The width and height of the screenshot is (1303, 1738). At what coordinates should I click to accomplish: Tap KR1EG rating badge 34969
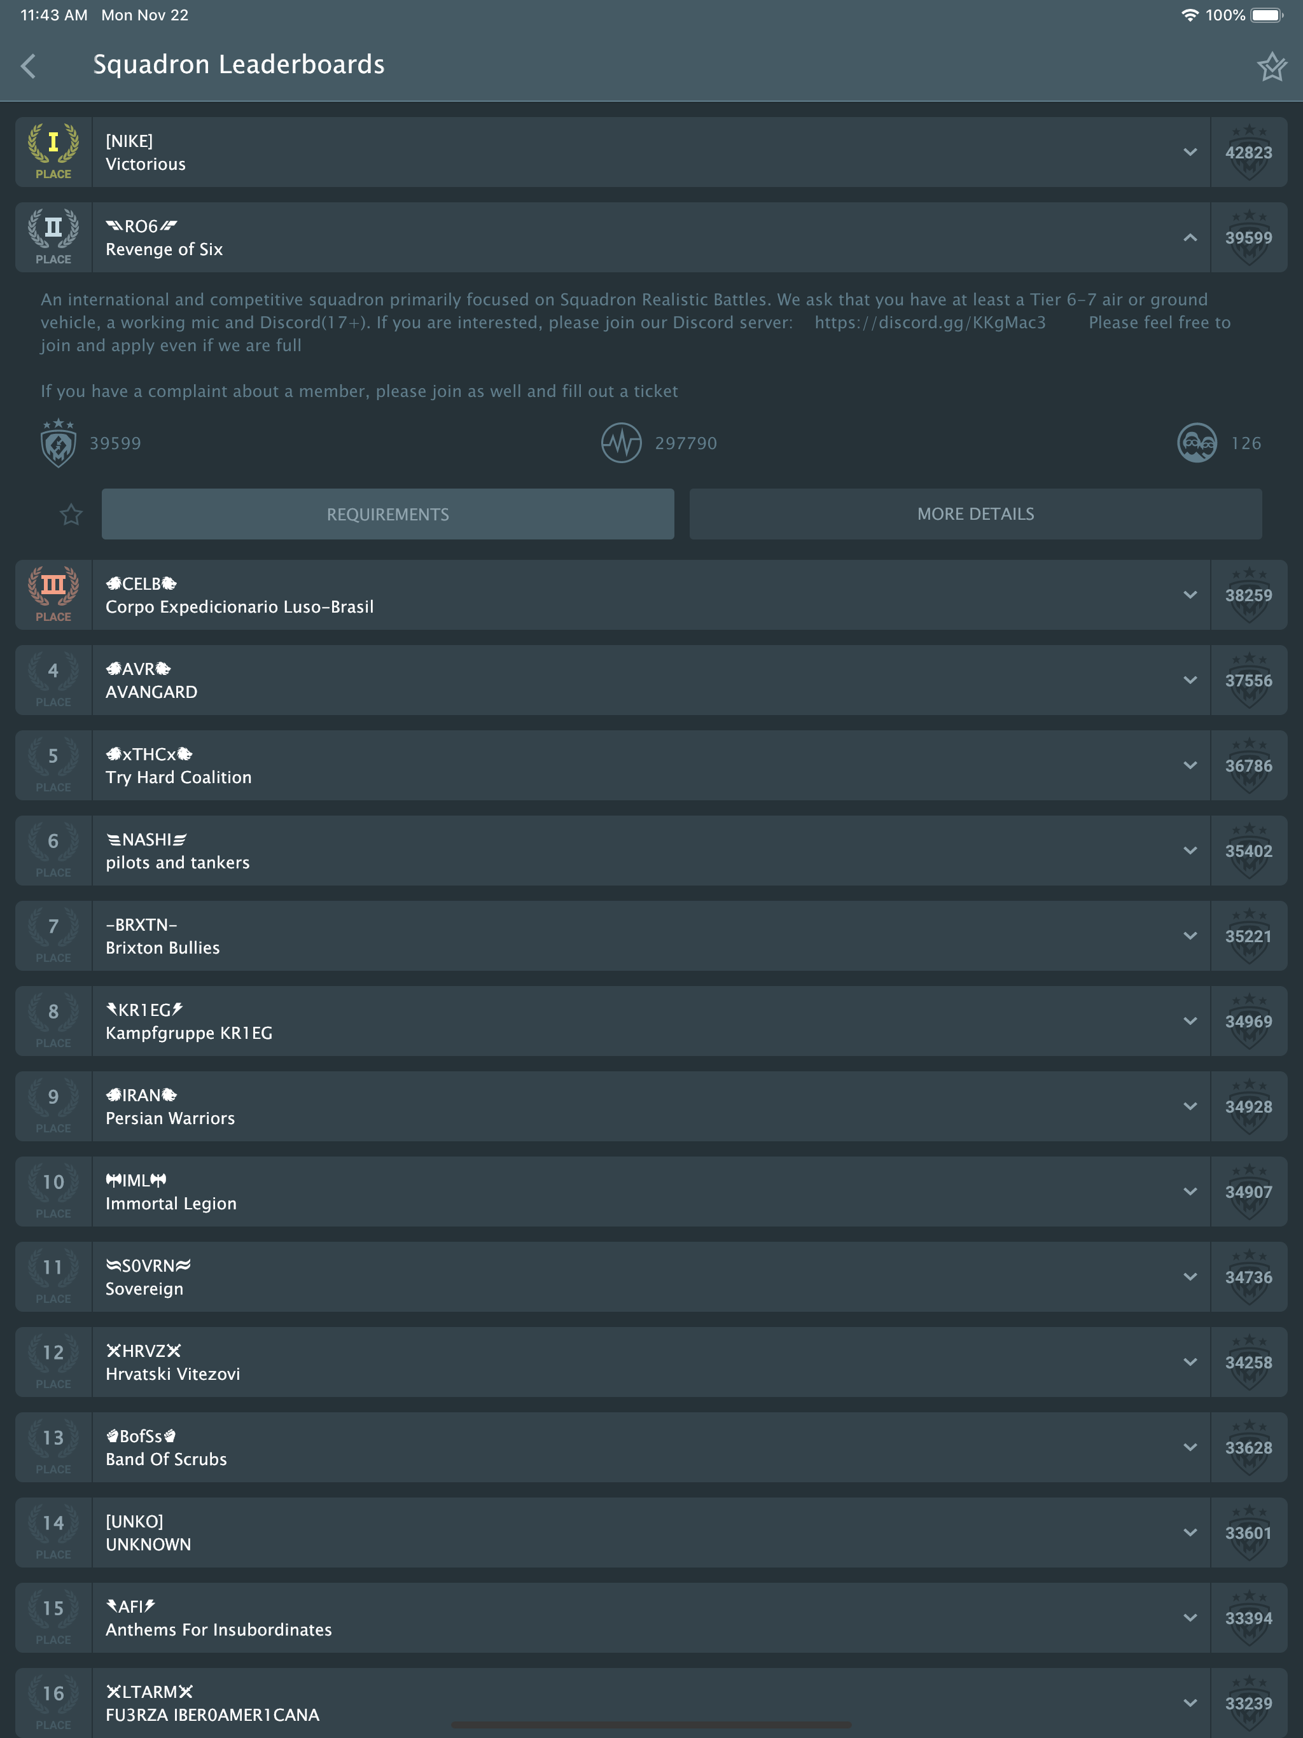[x=1249, y=1022]
